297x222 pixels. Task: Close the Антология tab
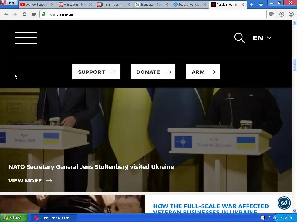point(90,5)
